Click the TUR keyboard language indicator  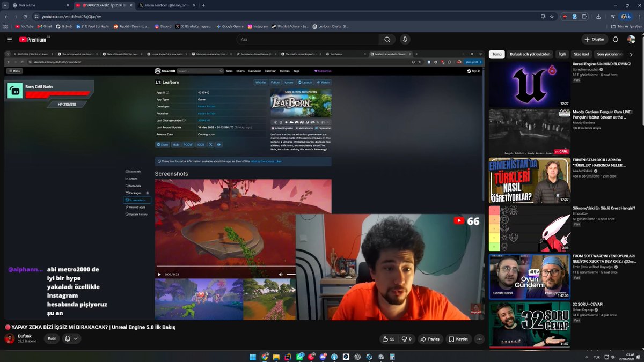(x=597, y=357)
